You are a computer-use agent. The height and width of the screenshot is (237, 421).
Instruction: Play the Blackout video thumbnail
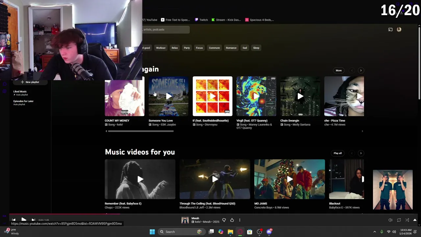coord(347,179)
